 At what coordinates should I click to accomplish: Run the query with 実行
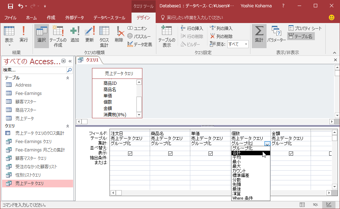point(24,34)
